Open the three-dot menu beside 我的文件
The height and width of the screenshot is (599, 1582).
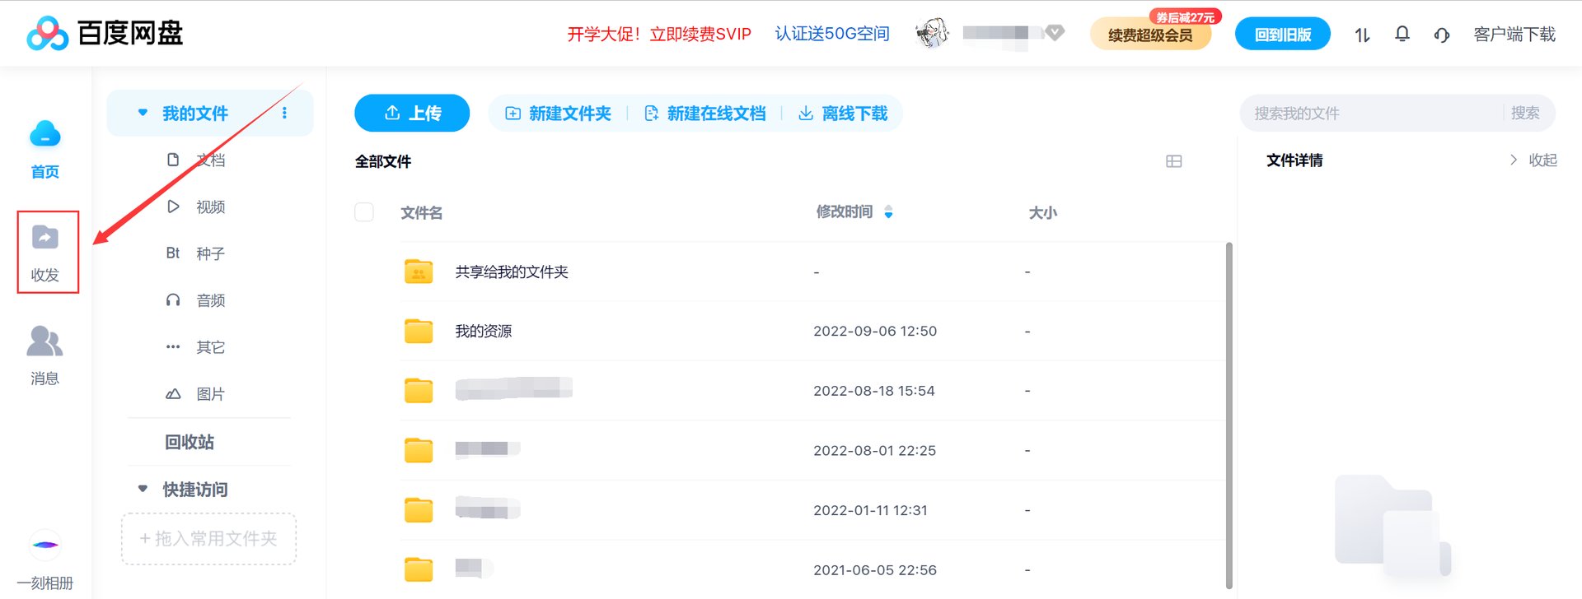pyautogui.click(x=284, y=113)
